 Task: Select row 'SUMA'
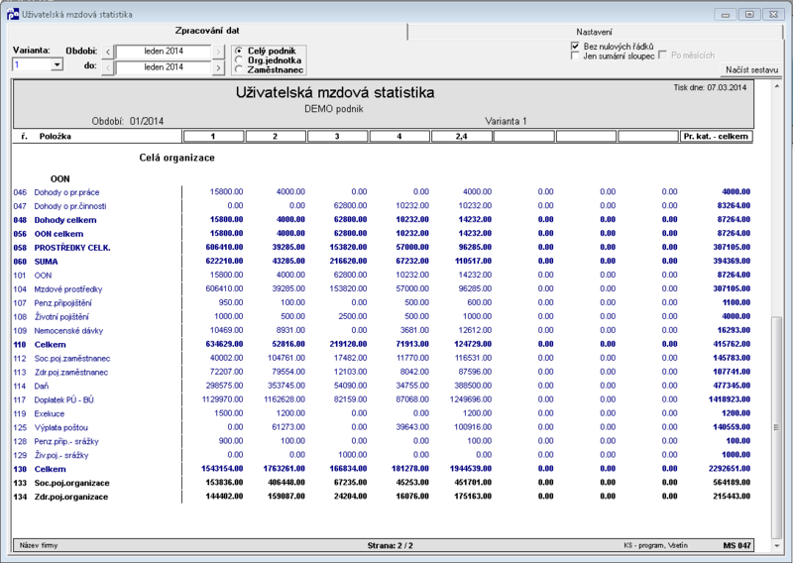(x=382, y=262)
